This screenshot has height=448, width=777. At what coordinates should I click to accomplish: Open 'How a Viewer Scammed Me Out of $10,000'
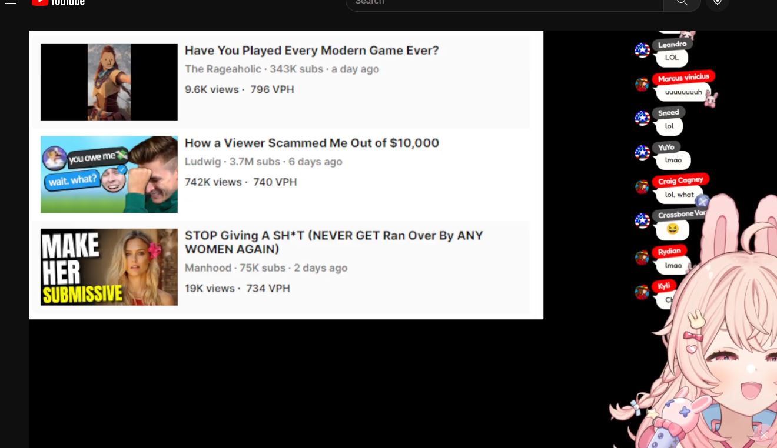[x=312, y=143]
